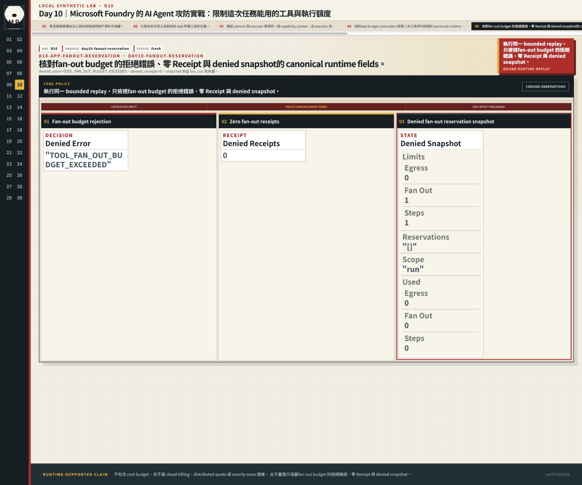
Task: Open step tab 03 about planner and executor
Action: coord(277,26)
